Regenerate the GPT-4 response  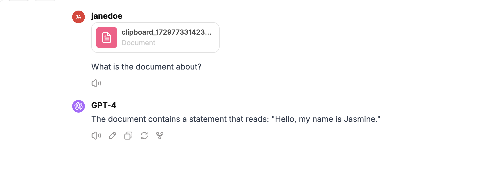[144, 136]
